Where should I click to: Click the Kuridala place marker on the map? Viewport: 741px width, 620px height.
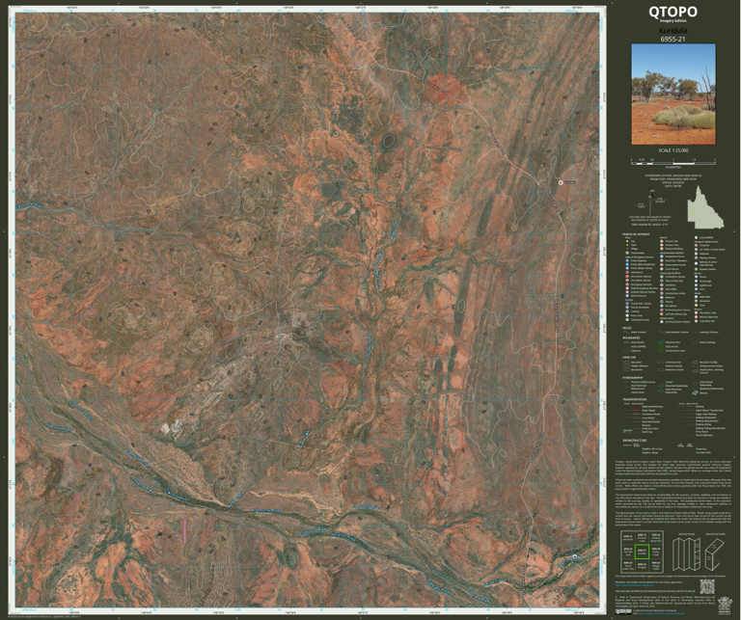point(561,182)
